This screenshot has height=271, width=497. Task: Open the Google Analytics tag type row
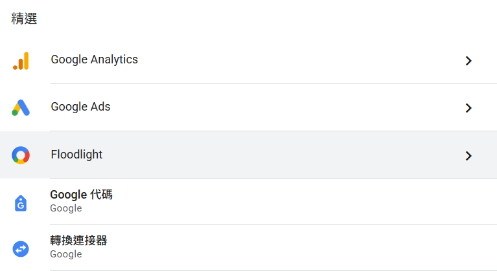click(259, 61)
